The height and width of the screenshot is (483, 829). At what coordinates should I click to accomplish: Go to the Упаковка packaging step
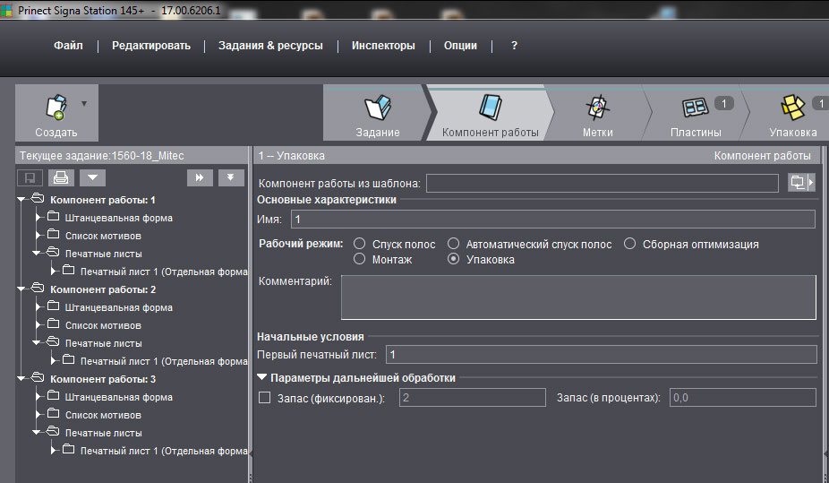point(792,108)
